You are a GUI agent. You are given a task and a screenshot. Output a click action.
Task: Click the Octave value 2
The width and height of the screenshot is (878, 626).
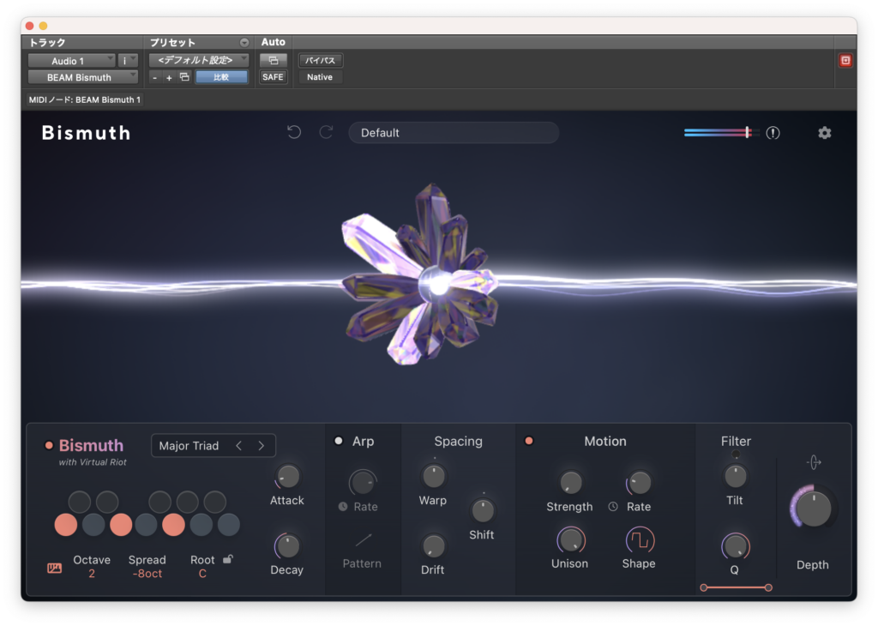pyautogui.click(x=92, y=574)
